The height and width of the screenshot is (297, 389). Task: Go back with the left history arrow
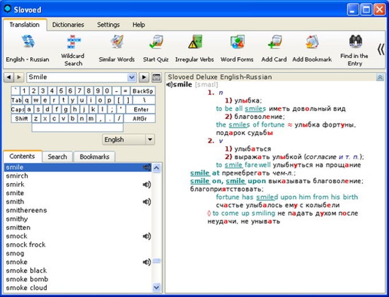(x=9, y=77)
